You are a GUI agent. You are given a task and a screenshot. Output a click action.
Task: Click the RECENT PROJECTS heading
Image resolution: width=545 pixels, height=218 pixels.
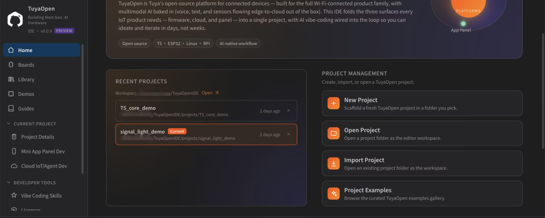141,81
